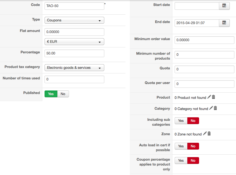This screenshot has height=175, width=236.
Task: Remove the Category using trash icon
Action: [215, 108]
